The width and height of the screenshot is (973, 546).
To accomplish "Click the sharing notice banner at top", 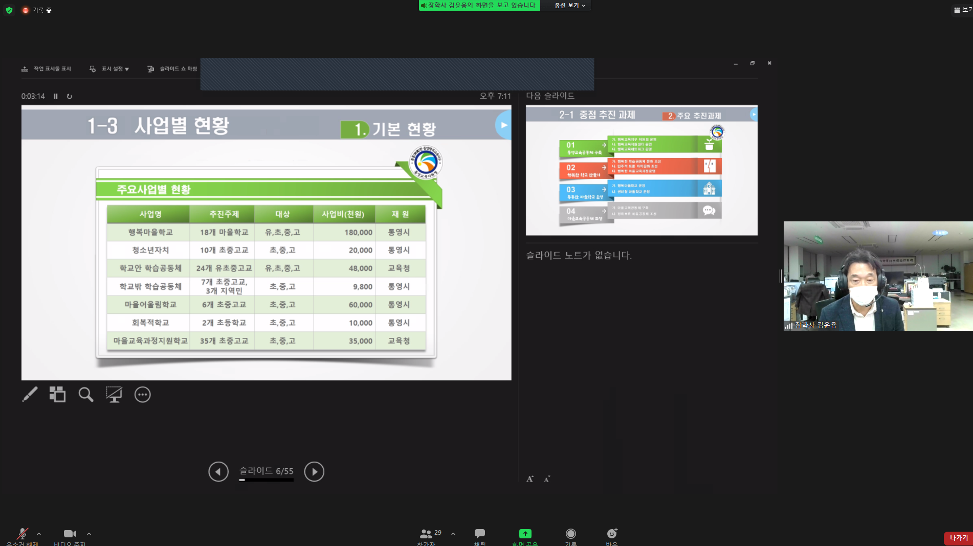I will click(x=479, y=5).
